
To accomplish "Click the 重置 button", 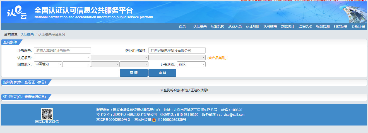I will coord(162,73).
